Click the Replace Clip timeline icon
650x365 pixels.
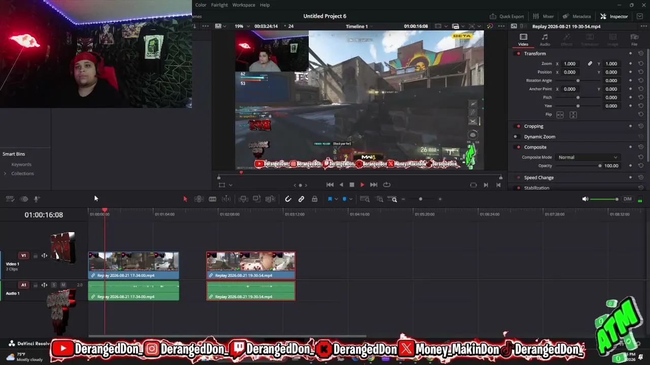[x=271, y=199]
